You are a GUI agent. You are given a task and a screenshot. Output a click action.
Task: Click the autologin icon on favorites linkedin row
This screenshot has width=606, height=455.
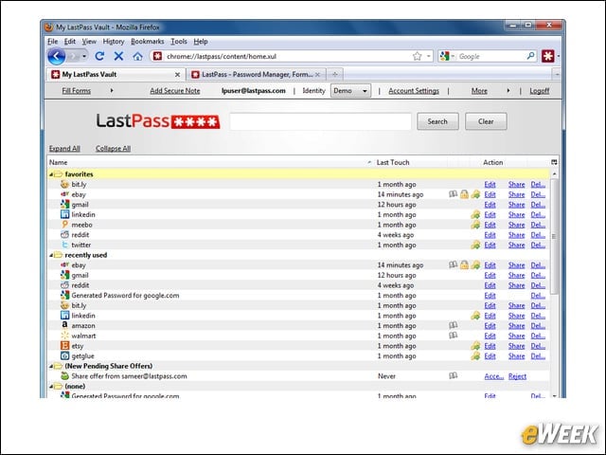pyautogui.click(x=475, y=215)
